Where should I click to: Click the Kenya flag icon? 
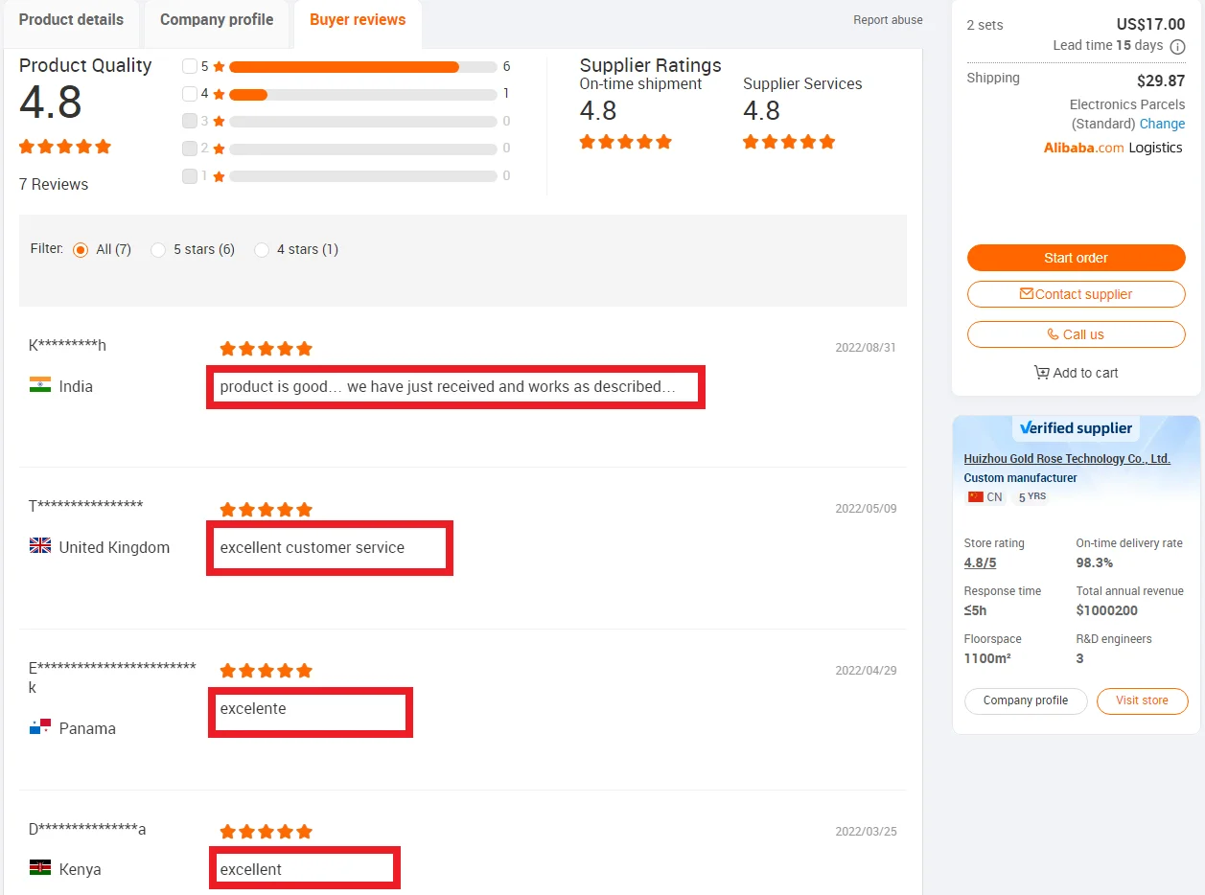pos(40,868)
